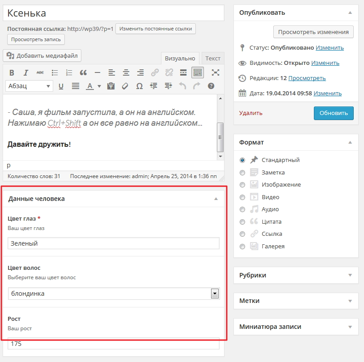Insert a numbered list
364x362 pixels.
69,73
